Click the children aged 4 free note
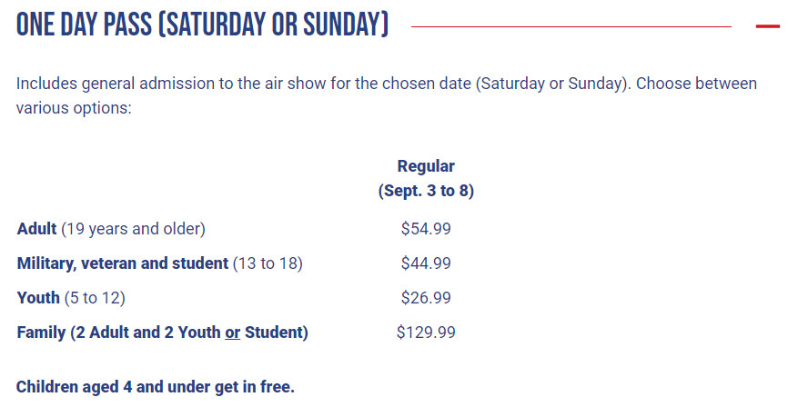788x407 pixels. pos(156,387)
